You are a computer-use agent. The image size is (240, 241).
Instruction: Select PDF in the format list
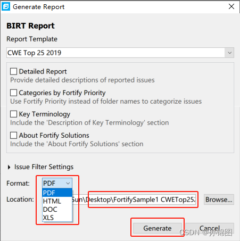click(x=57, y=193)
